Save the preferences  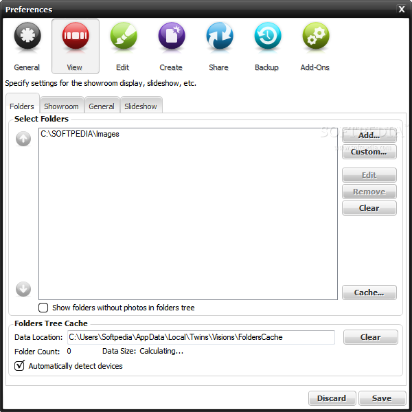point(382,398)
